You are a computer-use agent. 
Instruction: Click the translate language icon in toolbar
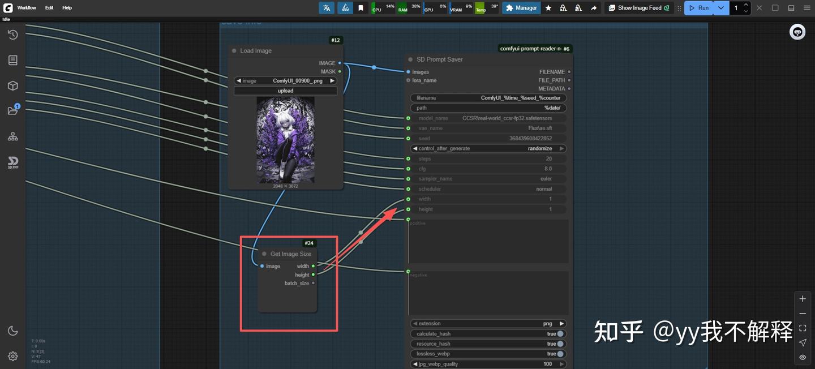pos(327,8)
